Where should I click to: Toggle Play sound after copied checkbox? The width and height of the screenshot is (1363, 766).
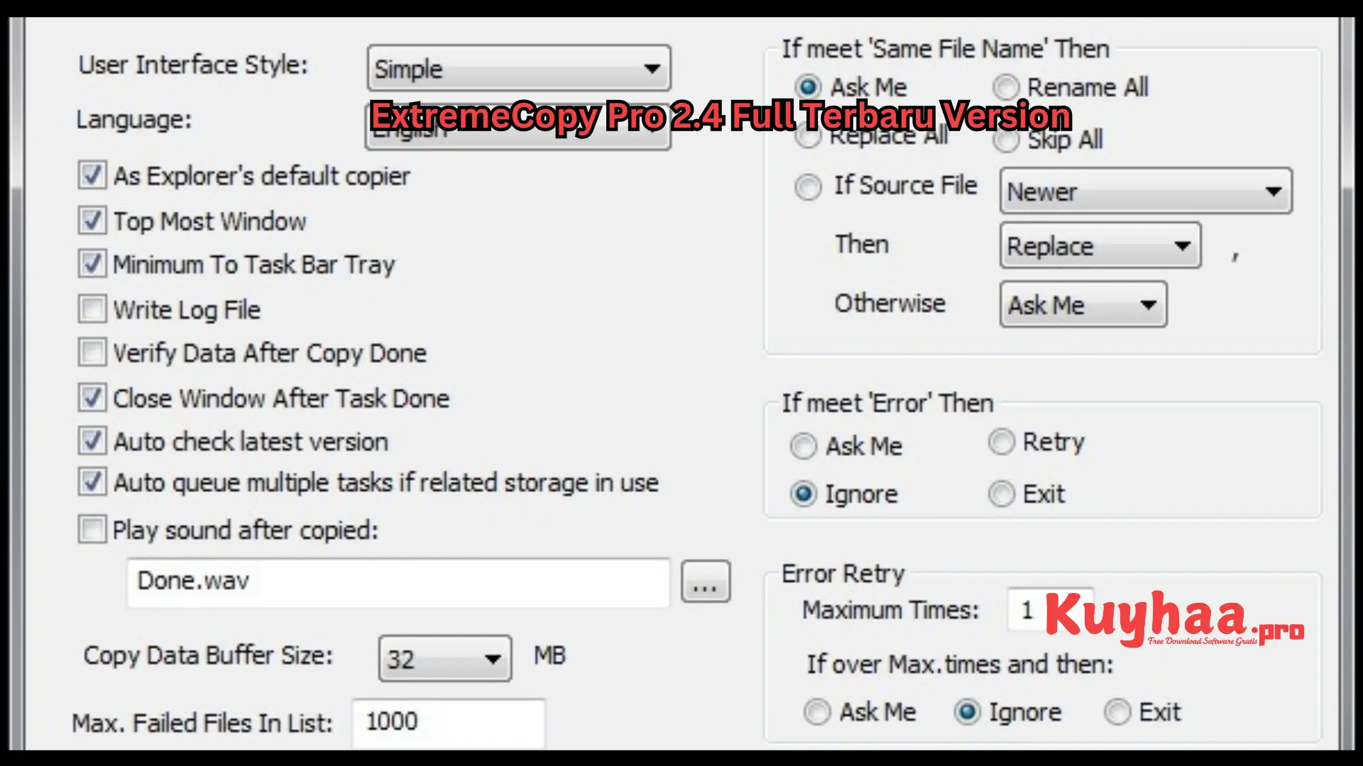coord(92,529)
